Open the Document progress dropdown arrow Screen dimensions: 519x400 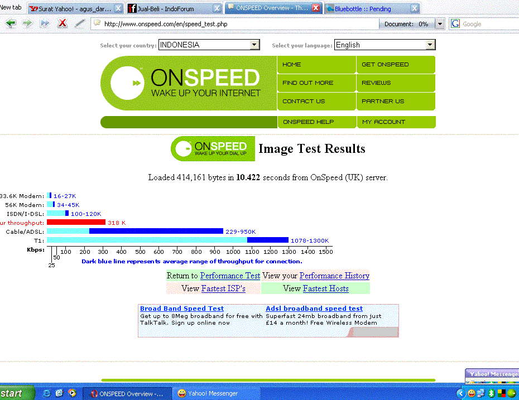tap(440, 24)
